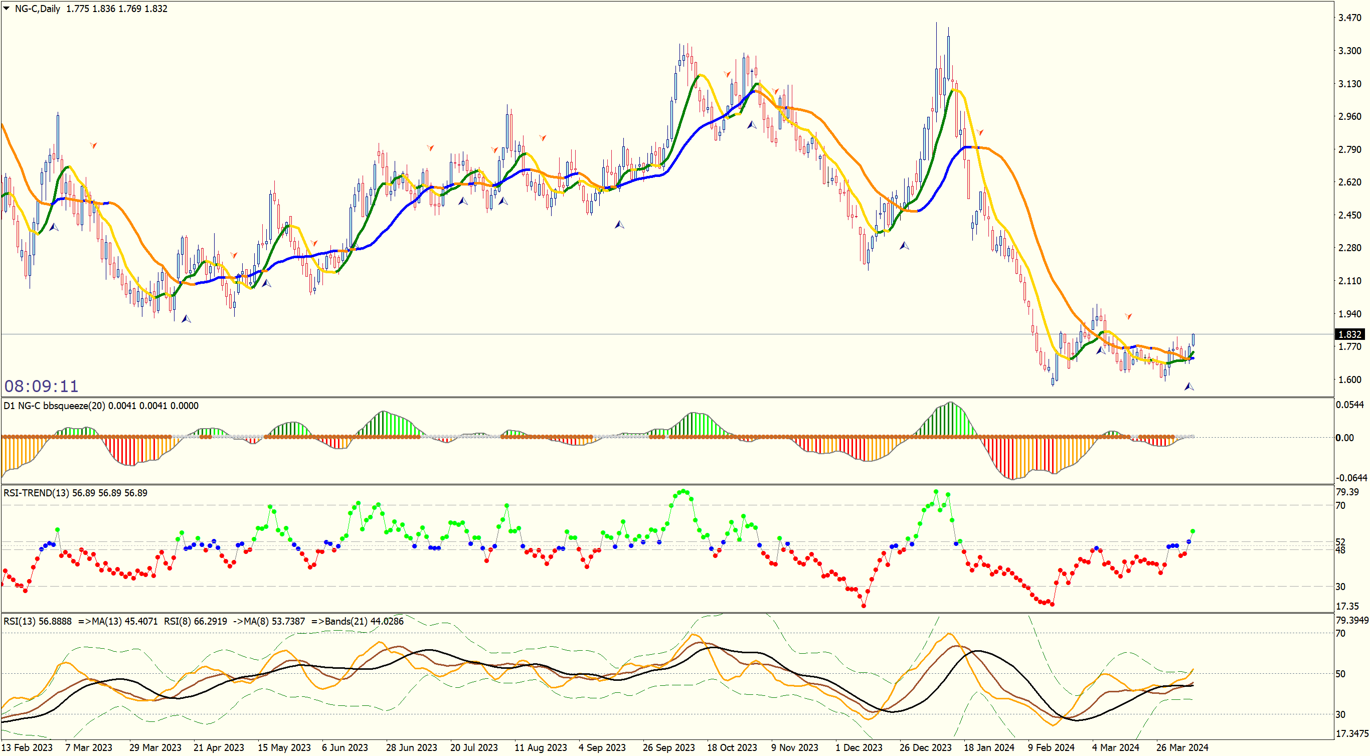Click the current price tag 1.832

pyautogui.click(x=1349, y=334)
